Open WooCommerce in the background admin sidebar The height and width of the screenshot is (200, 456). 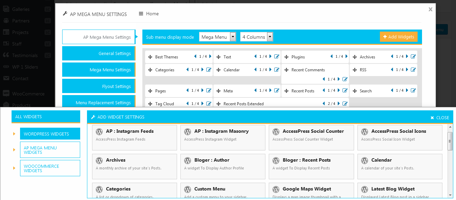click(28, 94)
